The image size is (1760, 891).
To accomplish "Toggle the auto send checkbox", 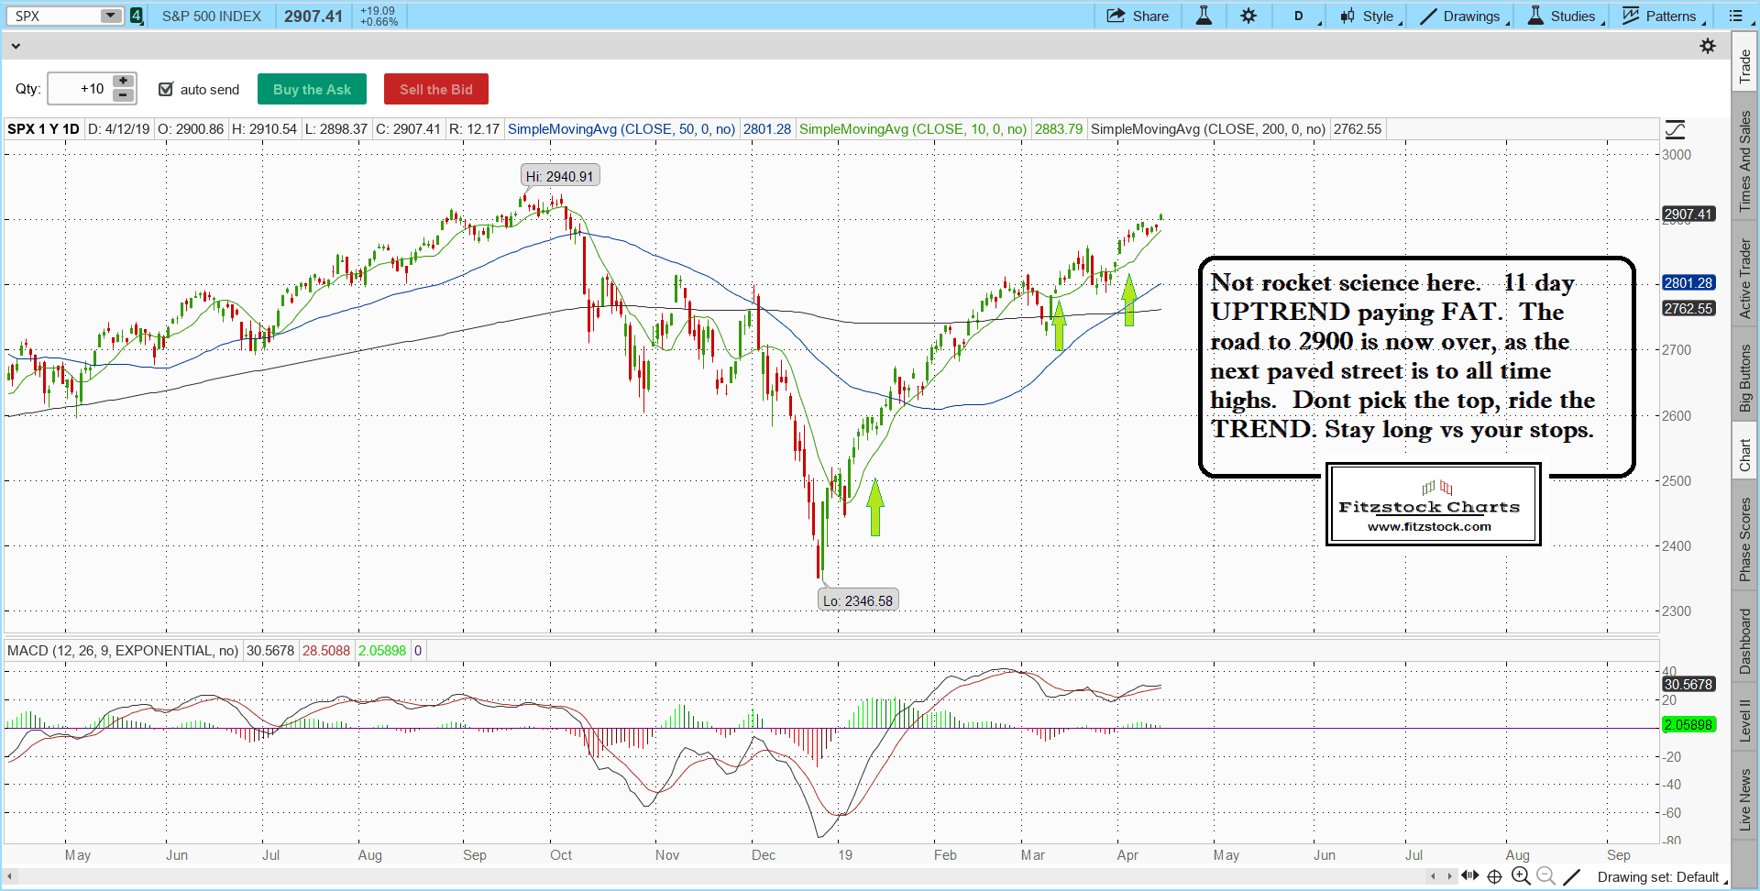I will 166,89.
